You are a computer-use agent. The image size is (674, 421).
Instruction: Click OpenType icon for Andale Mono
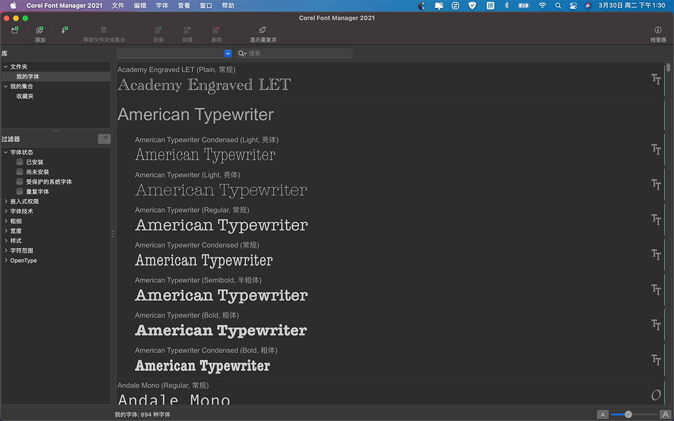point(656,395)
